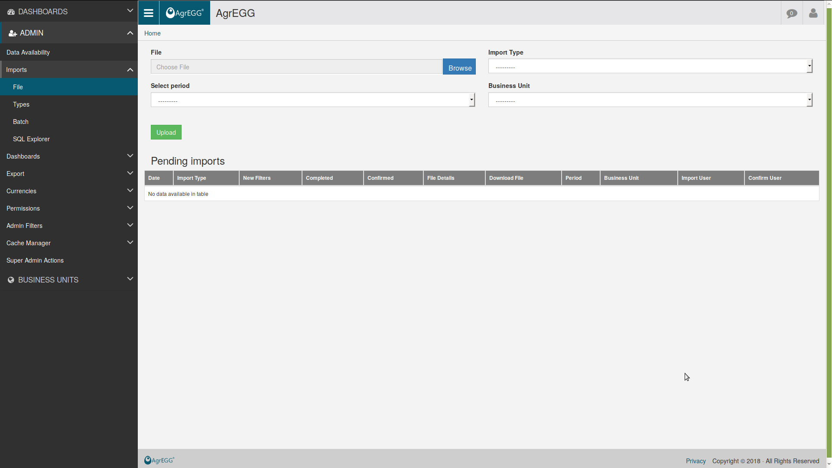Expand the Permissions sidebar section
Image resolution: width=832 pixels, height=468 pixels.
pyautogui.click(x=68, y=208)
